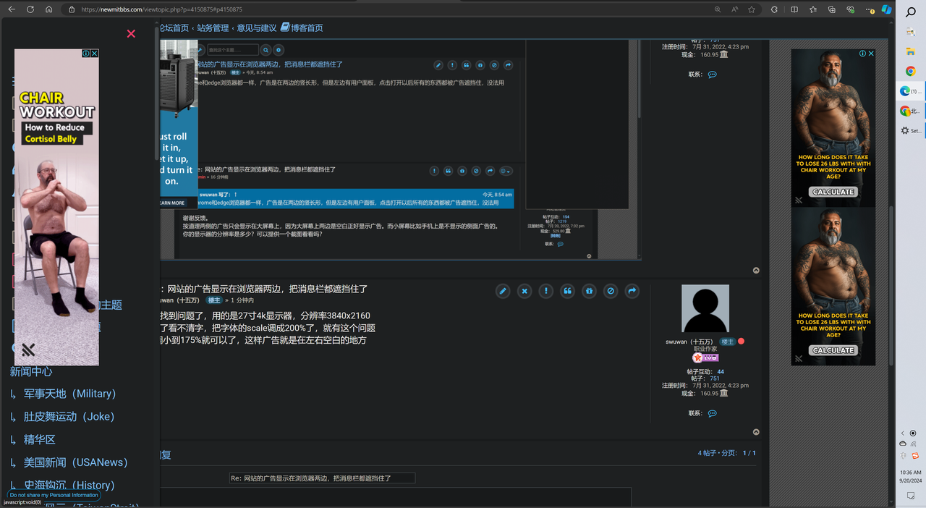The width and height of the screenshot is (926, 508).
Task: Click the 分页 1 / 1 pagination text
Action: click(739, 453)
